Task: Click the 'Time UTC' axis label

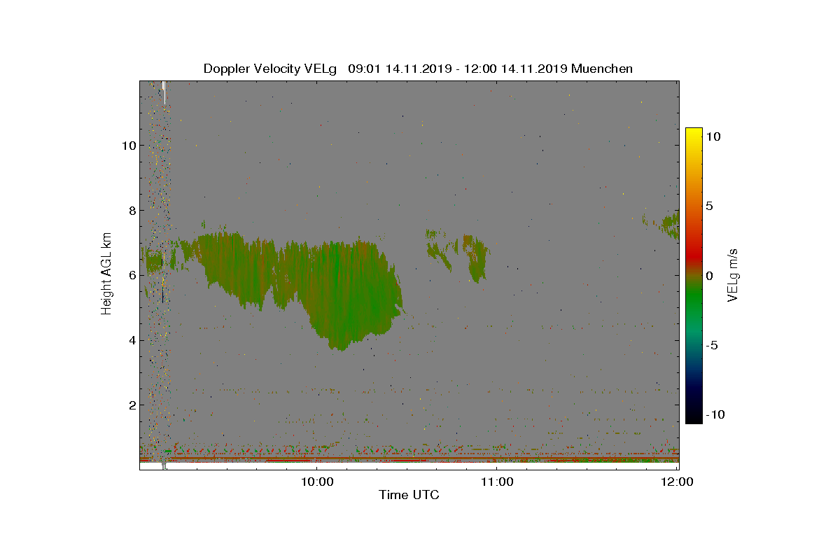Action: click(x=409, y=496)
